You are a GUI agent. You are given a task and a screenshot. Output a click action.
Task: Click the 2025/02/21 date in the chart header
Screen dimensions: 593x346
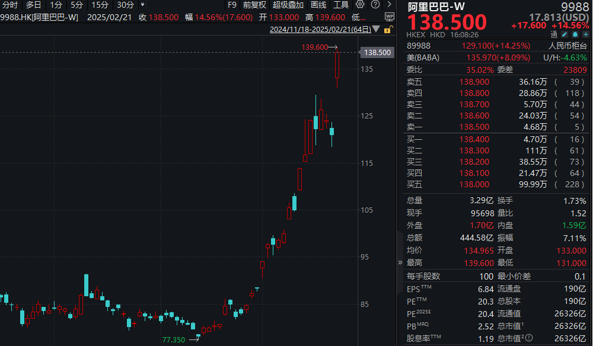[x=109, y=17]
